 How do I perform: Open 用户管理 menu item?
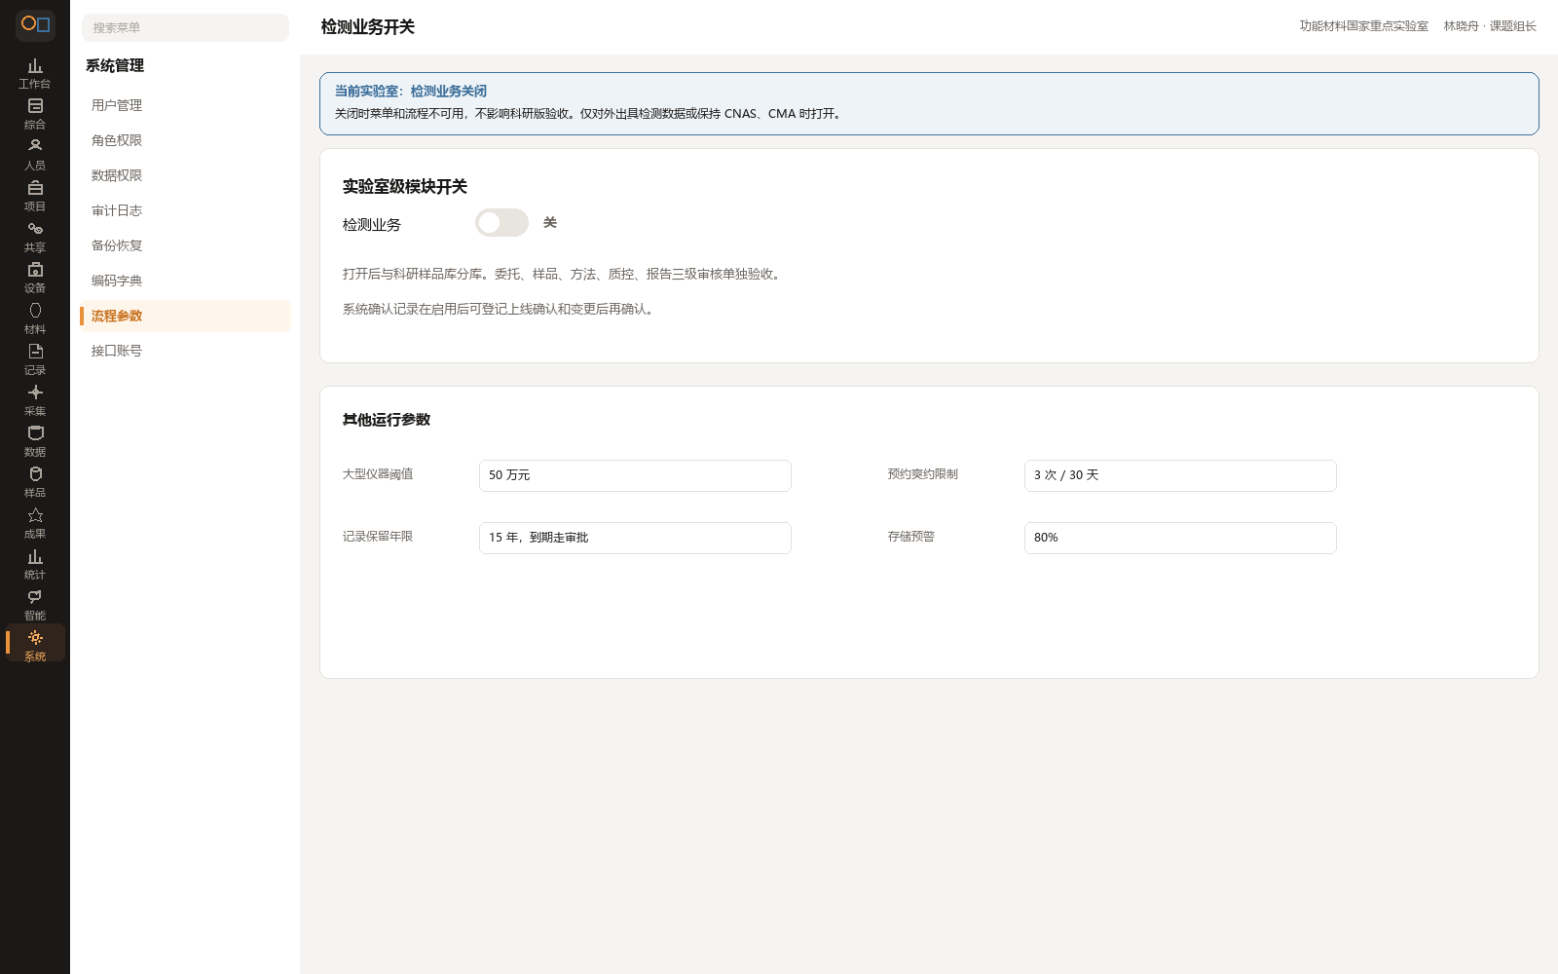click(x=185, y=105)
